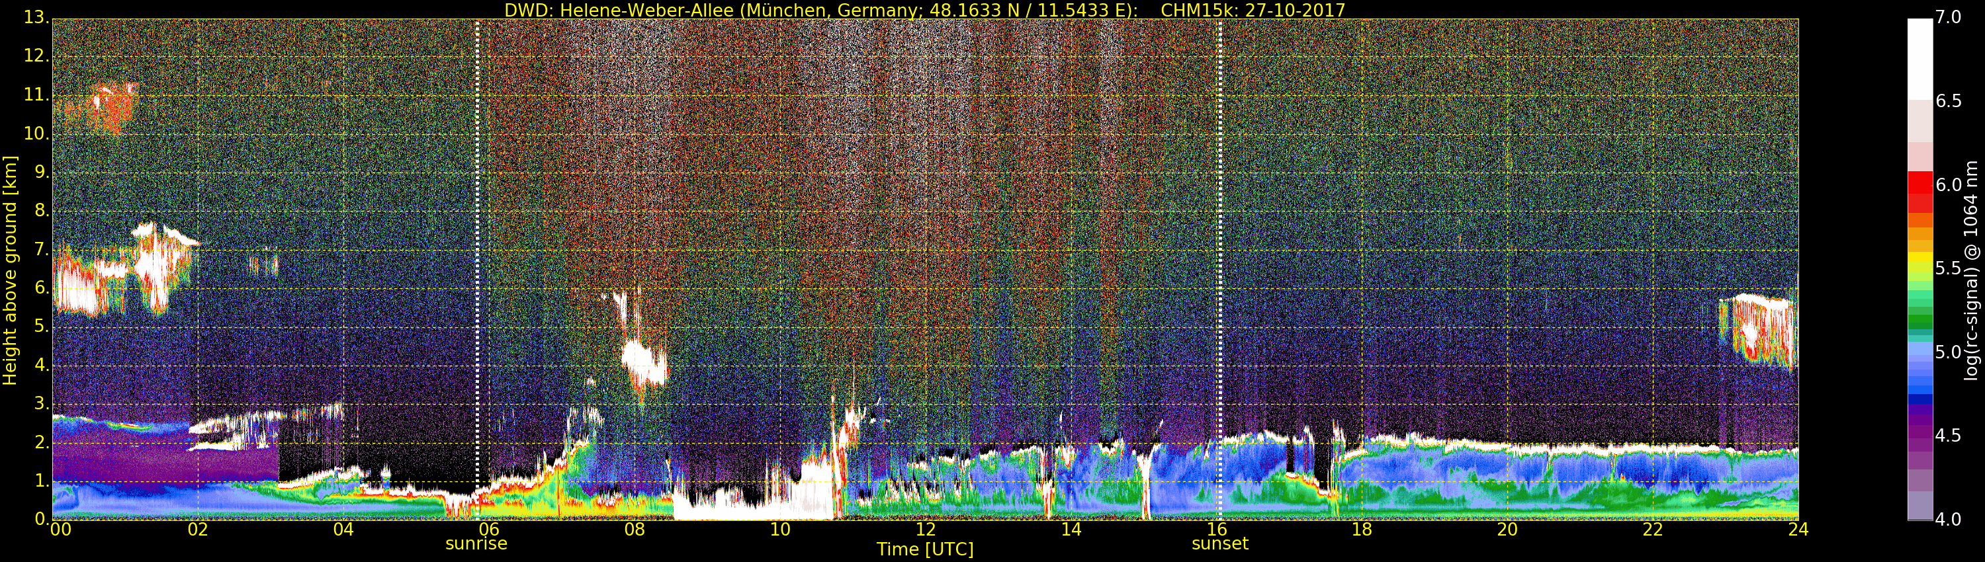Click the 5.5 tick on the colorbar
This screenshot has height=562, width=1985.
tap(1949, 268)
